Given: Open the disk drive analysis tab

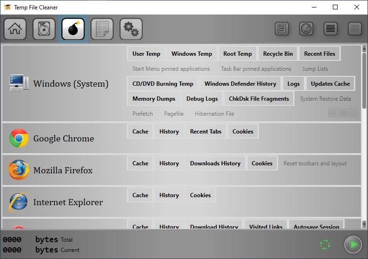Looking at the screenshot, I should tap(44, 29).
